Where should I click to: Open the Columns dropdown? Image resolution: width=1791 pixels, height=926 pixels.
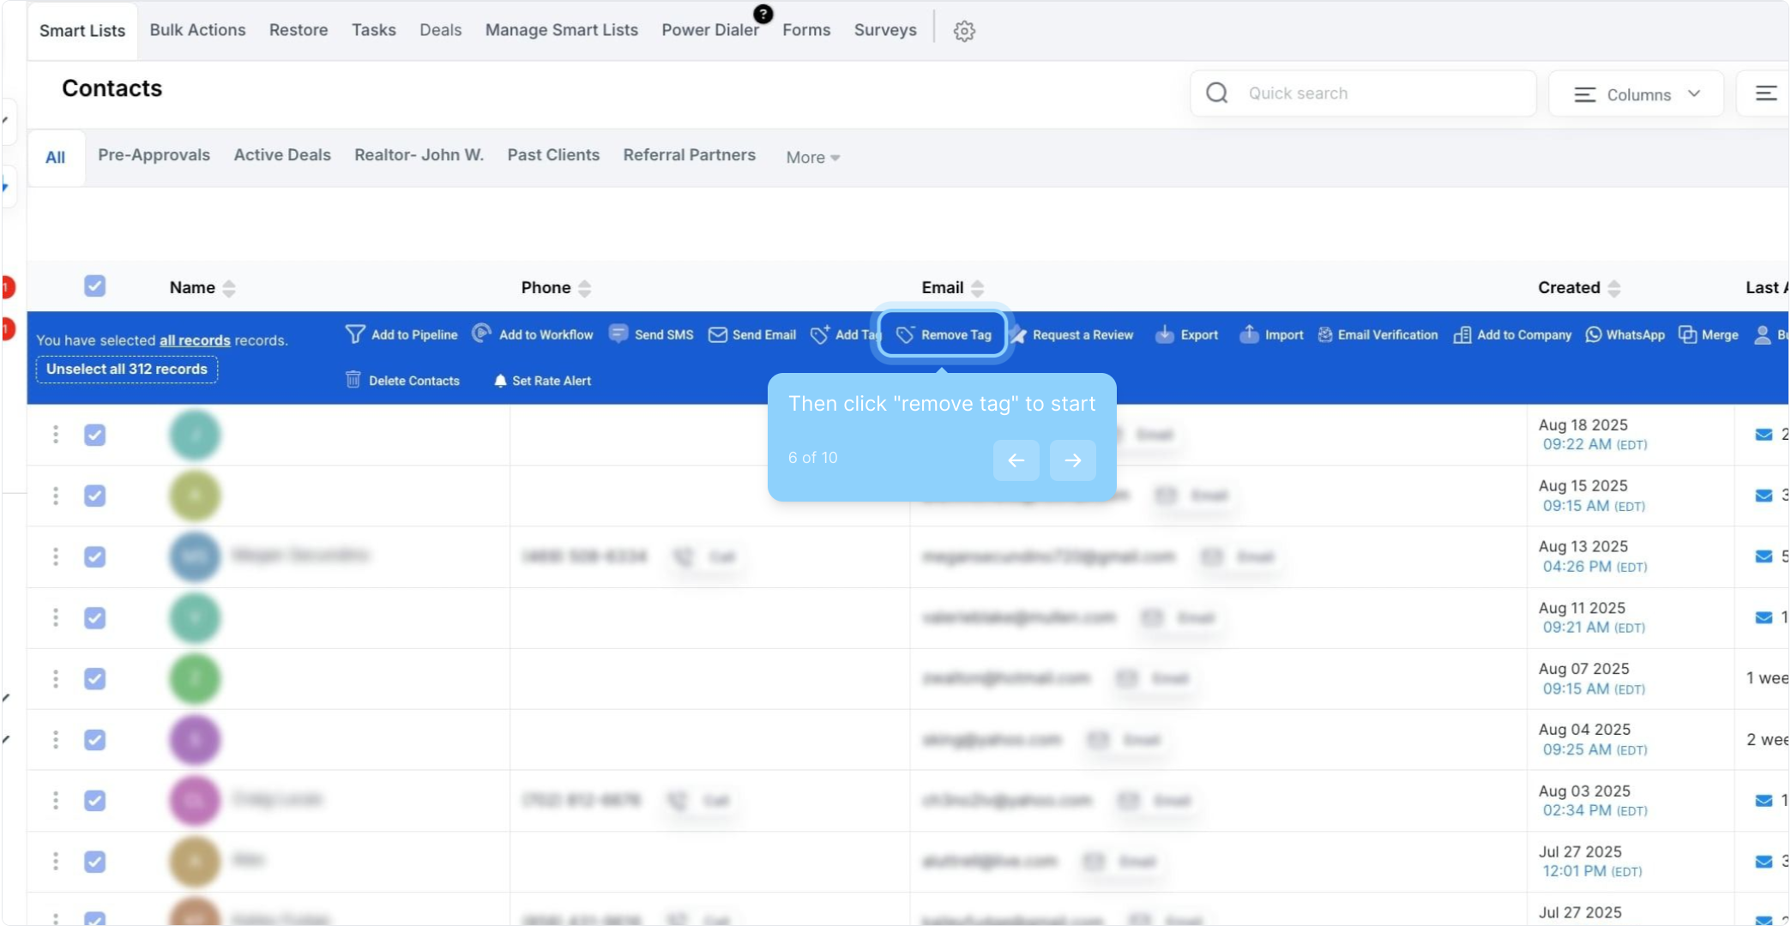1636,94
